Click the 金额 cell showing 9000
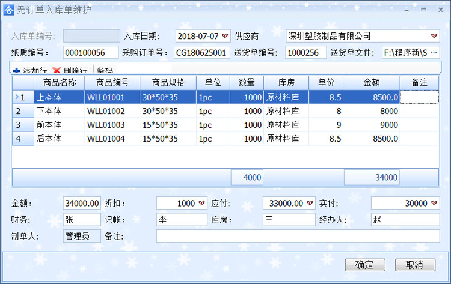Viewport: 451px width, 284px height. click(372, 125)
